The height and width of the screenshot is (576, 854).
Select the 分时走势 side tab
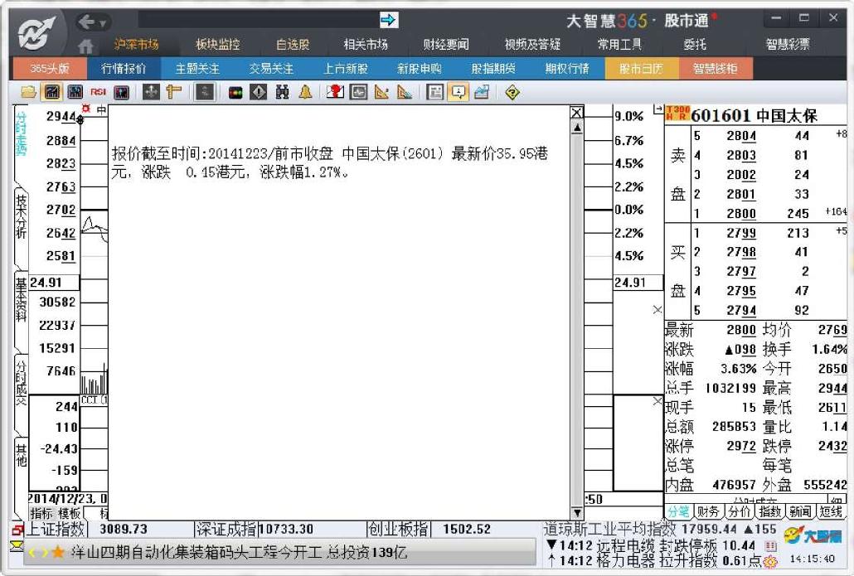pyautogui.click(x=21, y=133)
